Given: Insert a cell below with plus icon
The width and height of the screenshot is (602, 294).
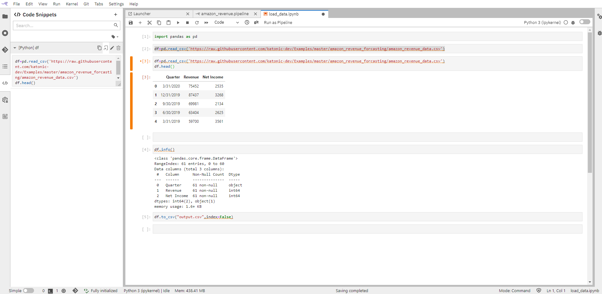Looking at the screenshot, I should (x=140, y=23).
